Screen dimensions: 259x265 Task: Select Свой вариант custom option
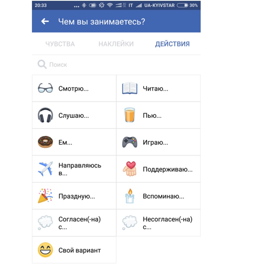click(74, 250)
